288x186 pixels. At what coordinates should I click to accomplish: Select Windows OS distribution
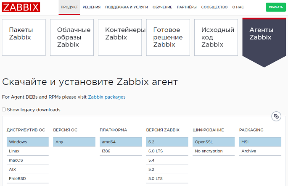pyautogui.click(x=28, y=142)
